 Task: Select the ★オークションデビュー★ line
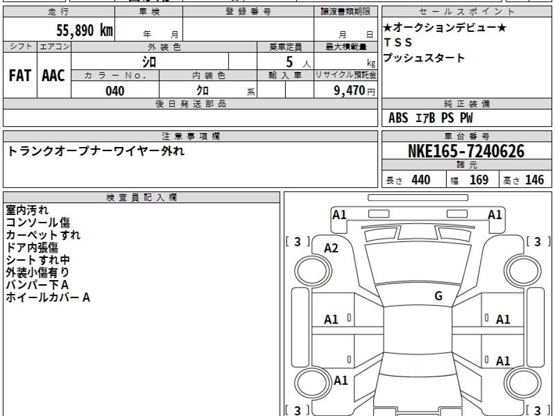[445, 28]
